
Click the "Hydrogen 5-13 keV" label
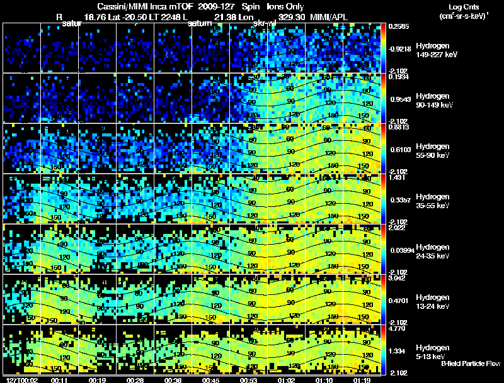click(433, 352)
